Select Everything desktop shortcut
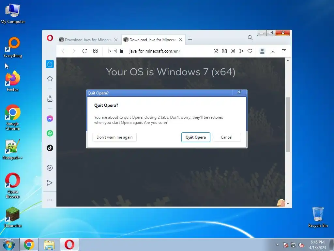 pos(13,47)
